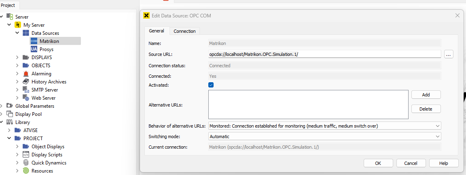
Task: Expand the Web Server node
Action: pos(17,98)
